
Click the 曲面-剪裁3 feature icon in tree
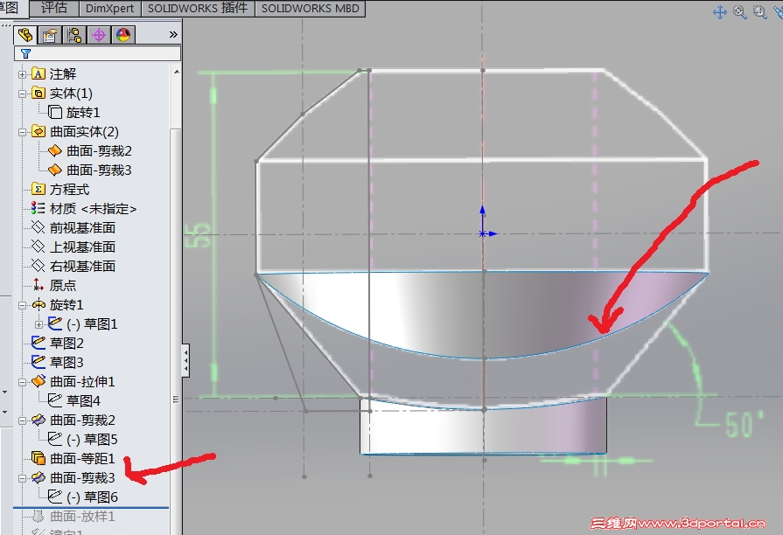pyautogui.click(x=38, y=477)
